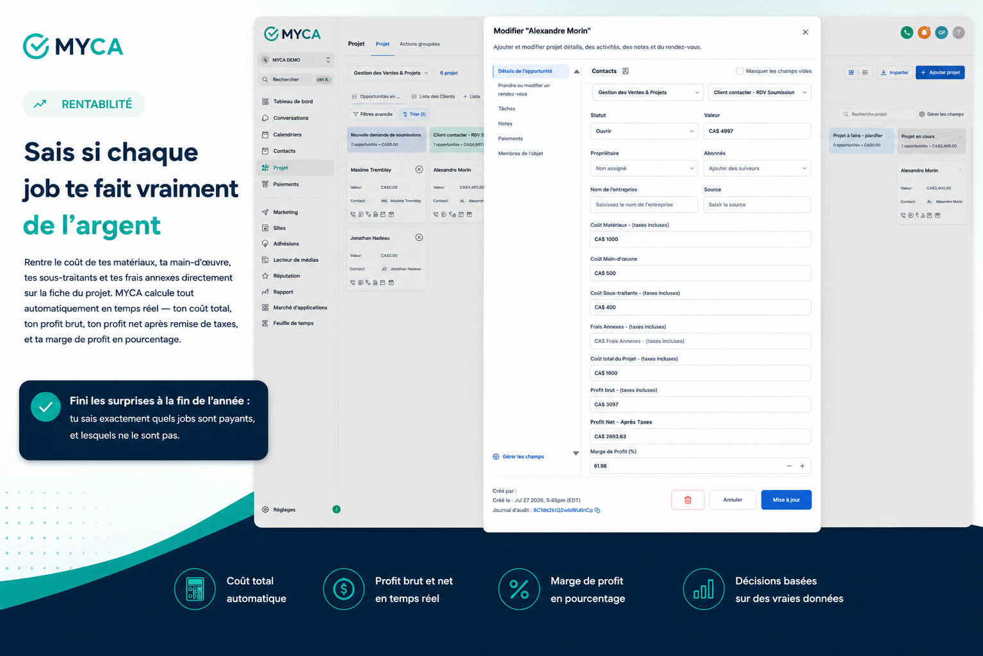Open the Statut dropdown showing Ouvrir
Screen dimensions: 983x656
click(644, 131)
